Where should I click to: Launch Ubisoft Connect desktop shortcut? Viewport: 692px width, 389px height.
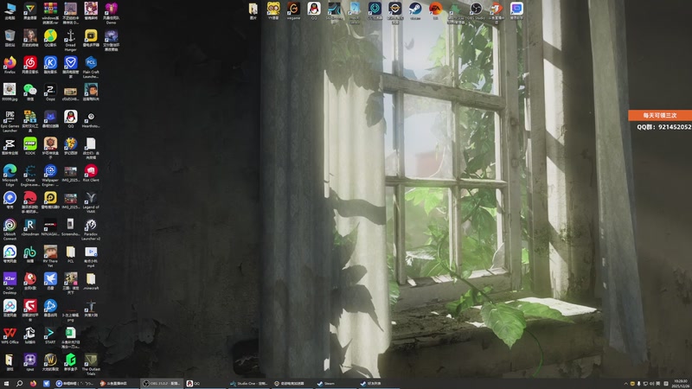click(x=10, y=229)
